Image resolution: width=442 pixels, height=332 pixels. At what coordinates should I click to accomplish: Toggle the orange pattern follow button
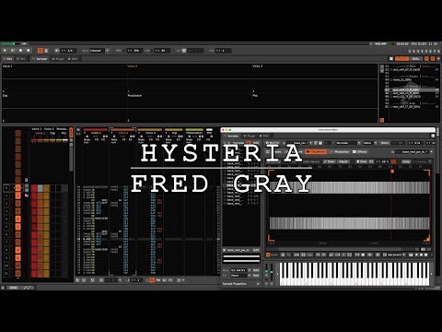coord(41,51)
